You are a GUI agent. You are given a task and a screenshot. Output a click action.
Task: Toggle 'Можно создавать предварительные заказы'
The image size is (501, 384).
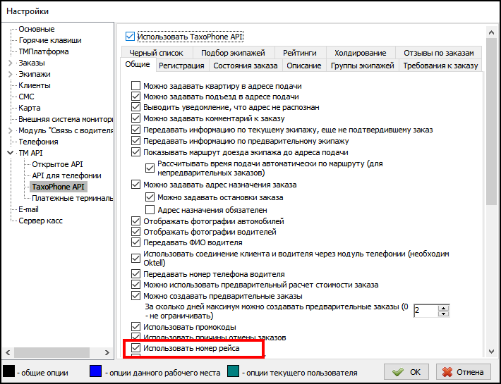tap(135, 296)
